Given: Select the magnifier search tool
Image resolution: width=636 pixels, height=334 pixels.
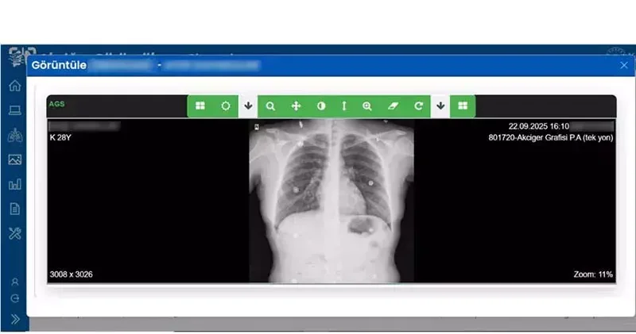Looking at the screenshot, I should click(270, 106).
